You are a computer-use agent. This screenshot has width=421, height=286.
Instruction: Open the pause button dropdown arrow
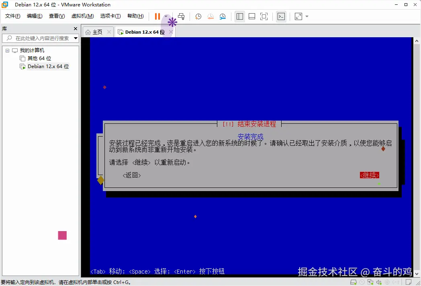[166, 16]
